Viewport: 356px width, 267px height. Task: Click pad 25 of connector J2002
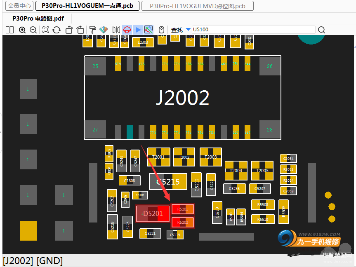coord(95,66)
